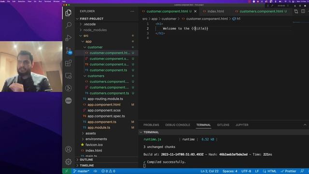Select the TERMINAL panel tab
This screenshot has height=174, width=309.
coord(203,125)
